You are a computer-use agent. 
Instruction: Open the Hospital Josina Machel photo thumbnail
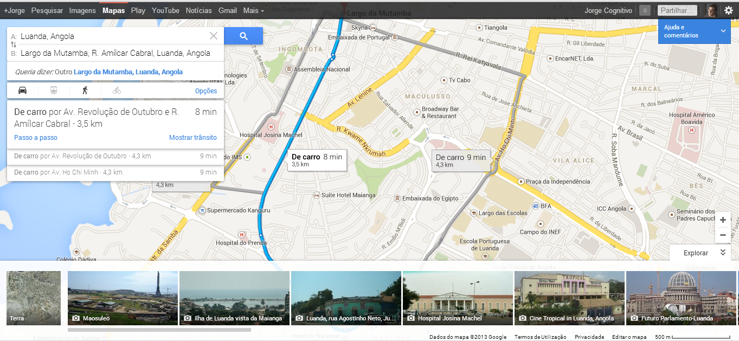(x=458, y=298)
